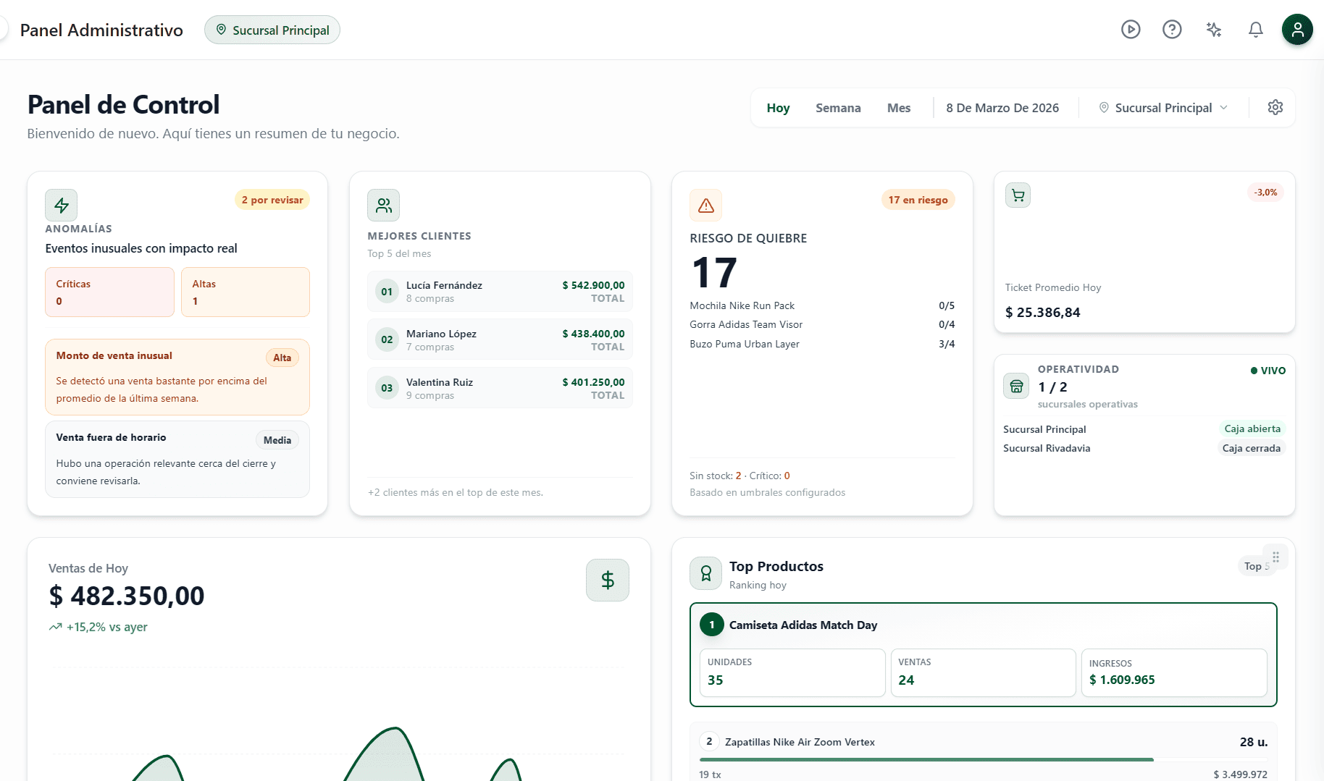Switch to the Mes tab
The image size is (1324, 781).
pos(899,108)
